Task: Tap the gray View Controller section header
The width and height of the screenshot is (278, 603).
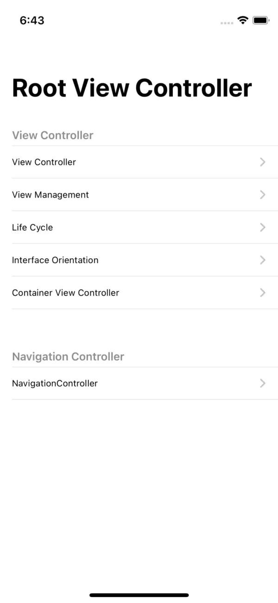Action: point(53,135)
